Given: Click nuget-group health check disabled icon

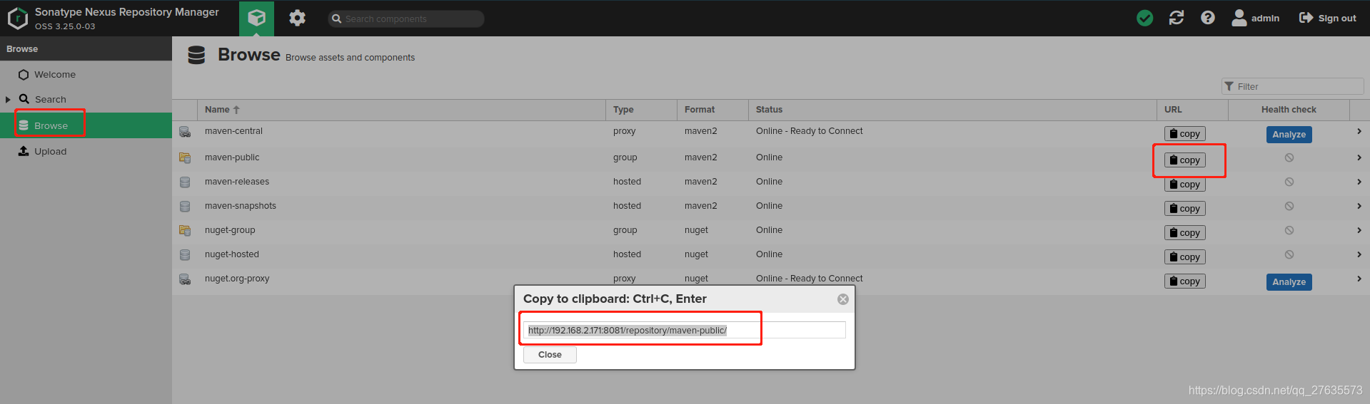Looking at the screenshot, I should [x=1289, y=231].
